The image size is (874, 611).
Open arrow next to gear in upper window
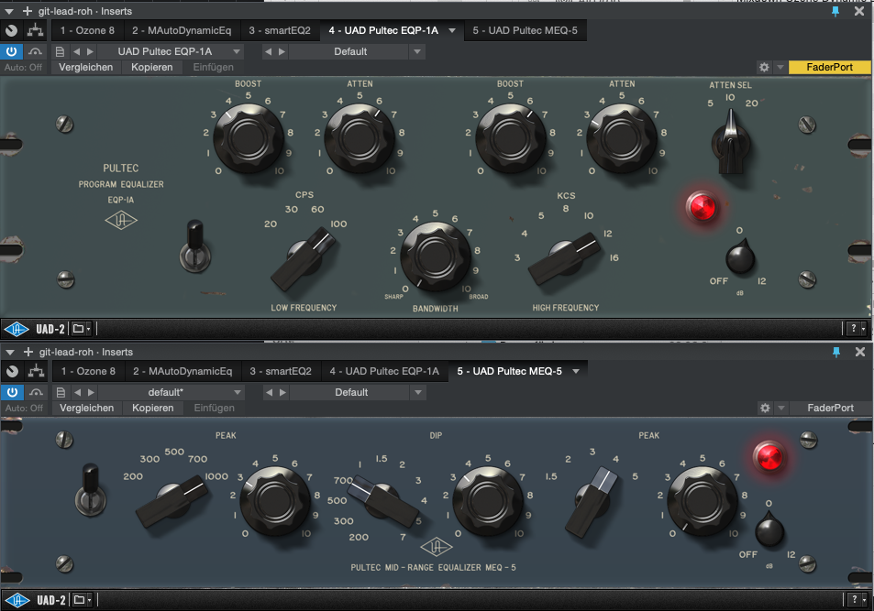[780, 67]
